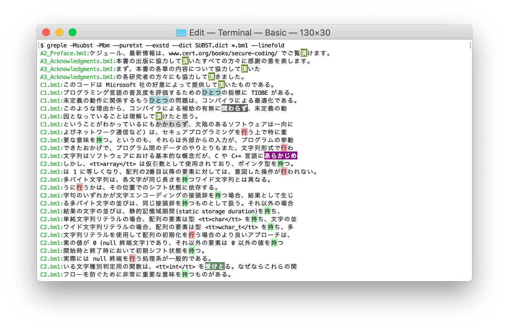The image size is (509, 330).
Task: Click the '--puretxt' option in the command
Action: [128, 45]
